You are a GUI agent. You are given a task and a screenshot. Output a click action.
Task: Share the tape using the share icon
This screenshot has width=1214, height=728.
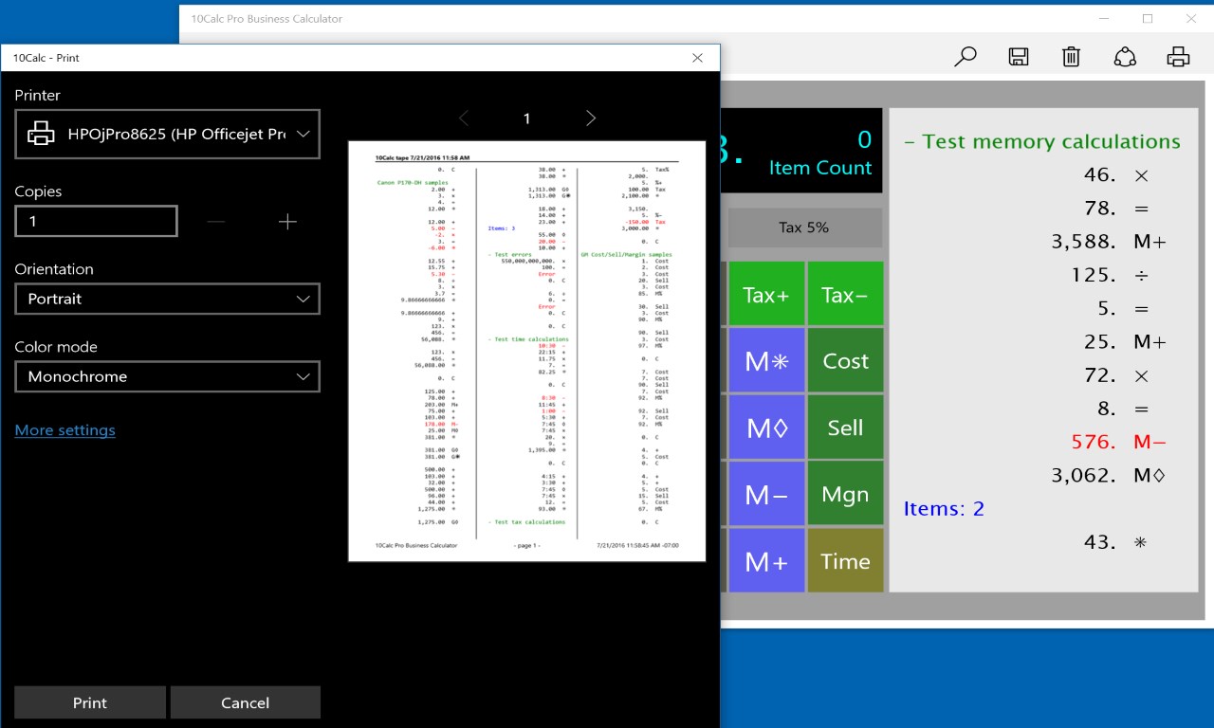click(1125, 57)
